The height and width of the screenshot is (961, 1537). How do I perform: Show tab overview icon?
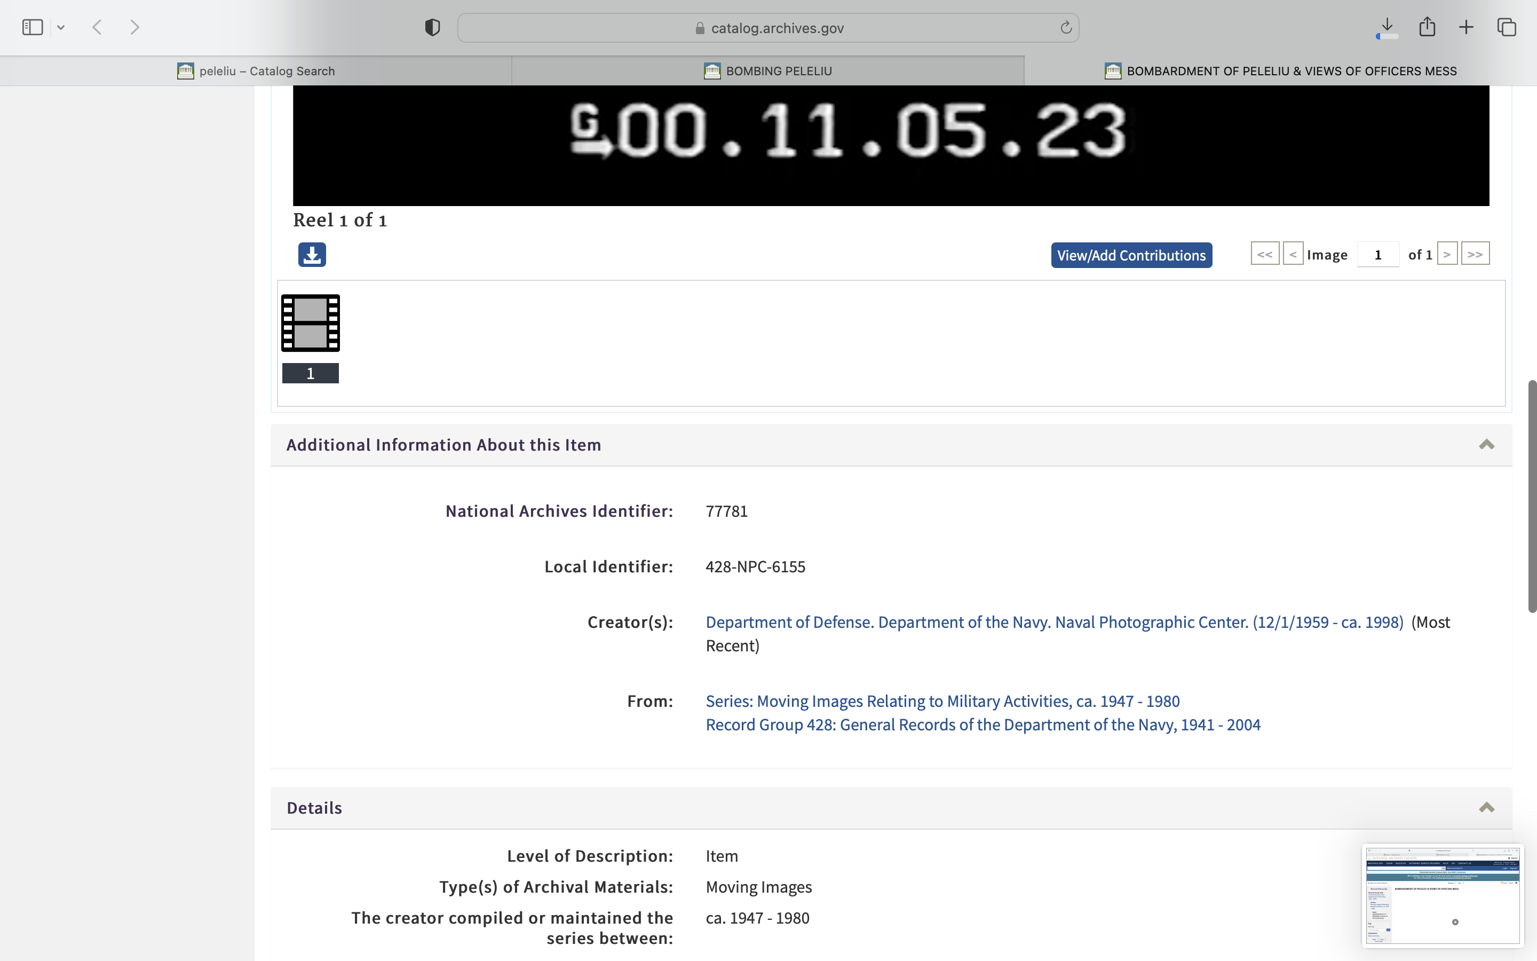(1507, 27)
